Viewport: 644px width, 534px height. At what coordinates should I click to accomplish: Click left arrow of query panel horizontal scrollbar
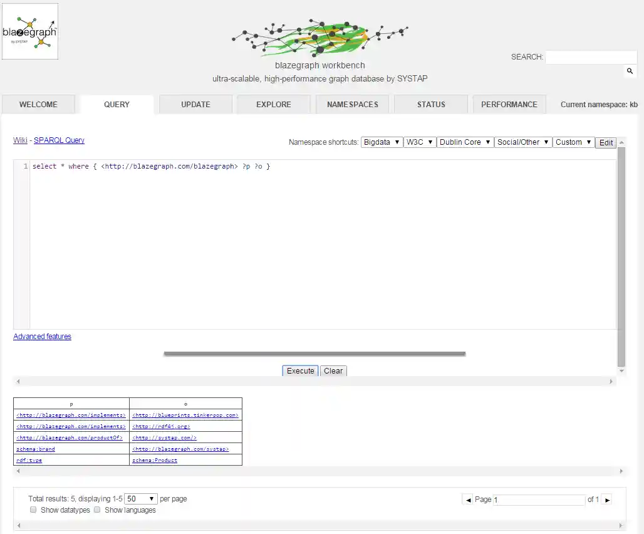pyautogui.click(x=18, y=381)
